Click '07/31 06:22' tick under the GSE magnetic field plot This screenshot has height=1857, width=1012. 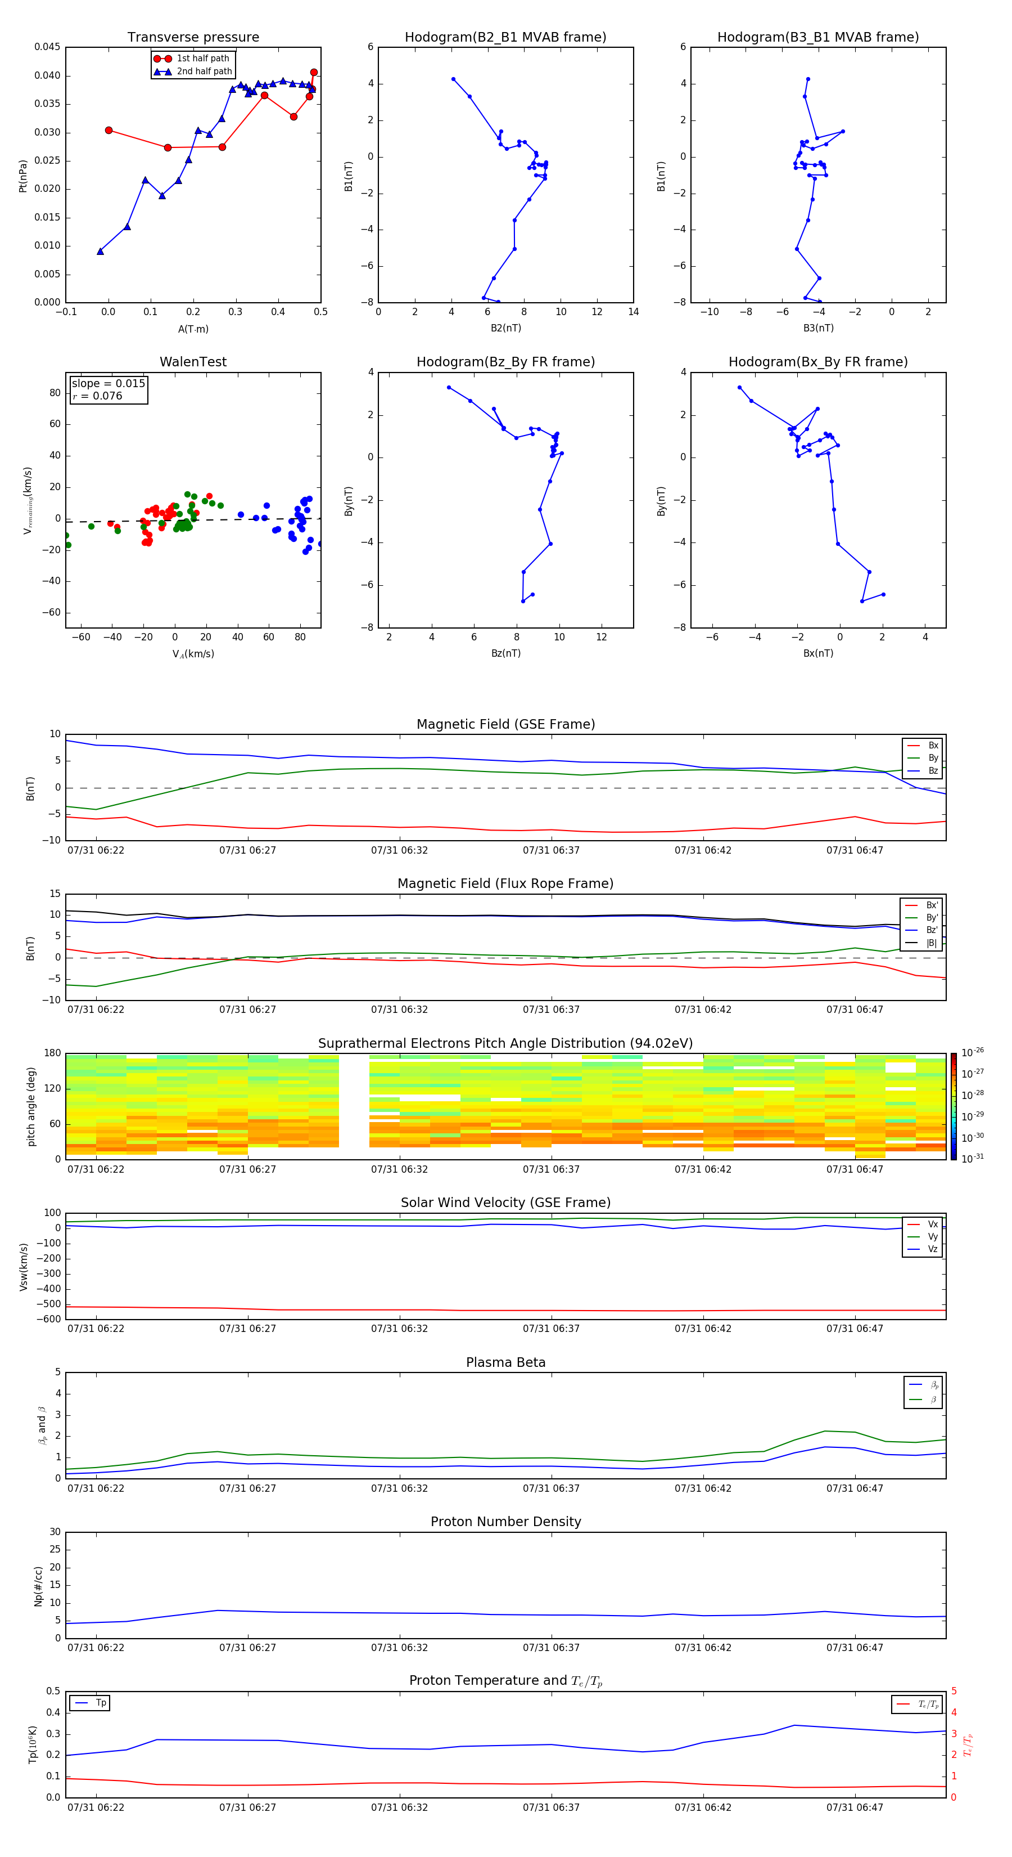pyautogui.click(x=96, y=851)
